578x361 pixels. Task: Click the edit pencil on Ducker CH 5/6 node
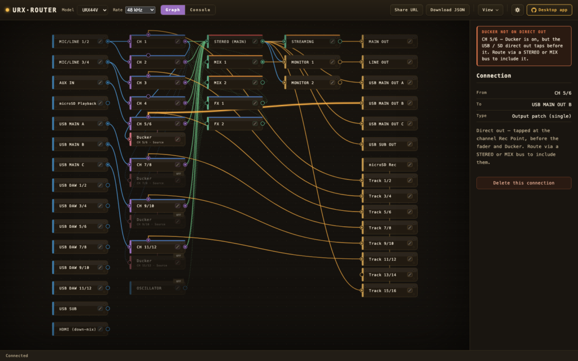tap(177, 139)
